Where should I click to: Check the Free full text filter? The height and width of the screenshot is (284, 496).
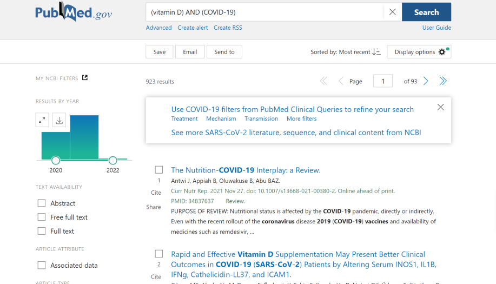point(42,217)
